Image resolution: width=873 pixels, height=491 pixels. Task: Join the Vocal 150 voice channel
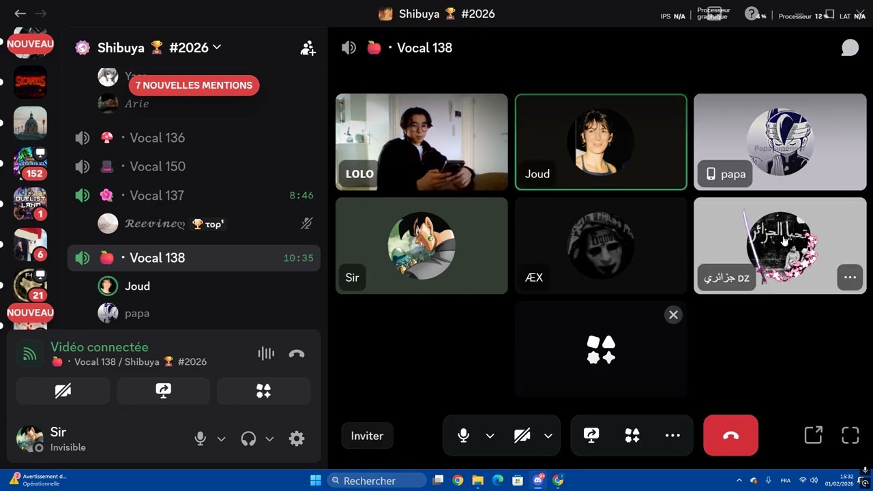(194, 166)
